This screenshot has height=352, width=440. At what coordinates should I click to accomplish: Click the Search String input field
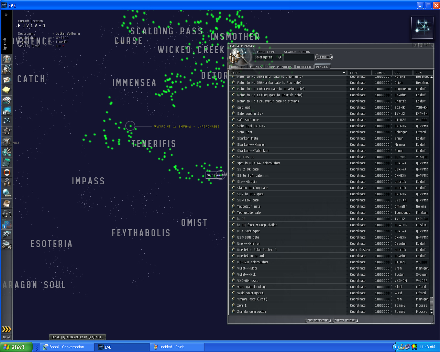[299, 57]
